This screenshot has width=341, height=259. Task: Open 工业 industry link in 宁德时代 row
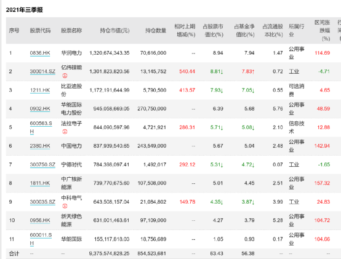(x=294, y=164)
